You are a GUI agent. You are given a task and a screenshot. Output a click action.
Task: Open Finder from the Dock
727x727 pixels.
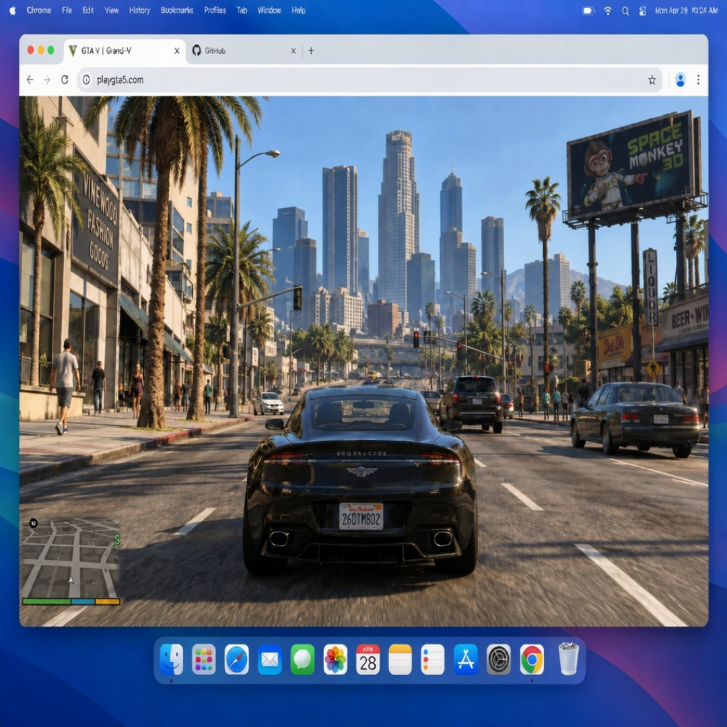[x=171, y=659]
